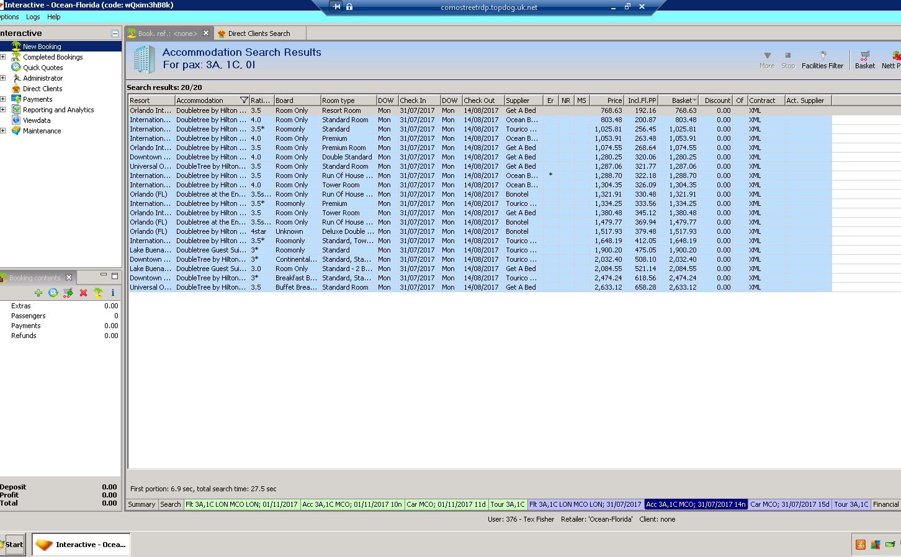Open the Car MCO 31/07/2017 15d tab

coord(789,504)
